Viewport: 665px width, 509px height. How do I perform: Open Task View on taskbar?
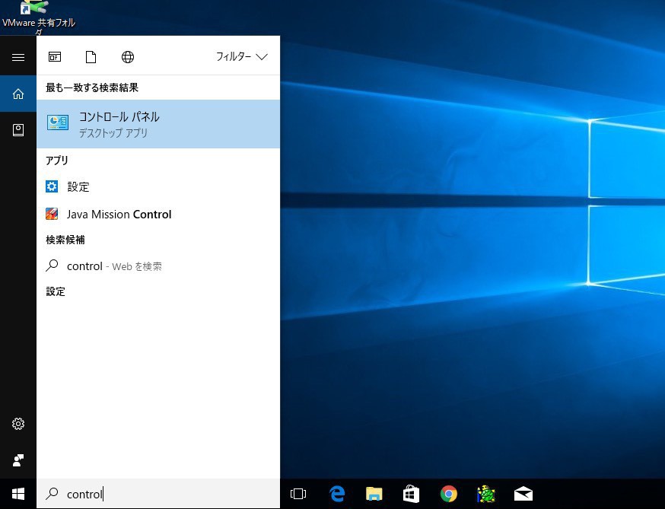298,494
